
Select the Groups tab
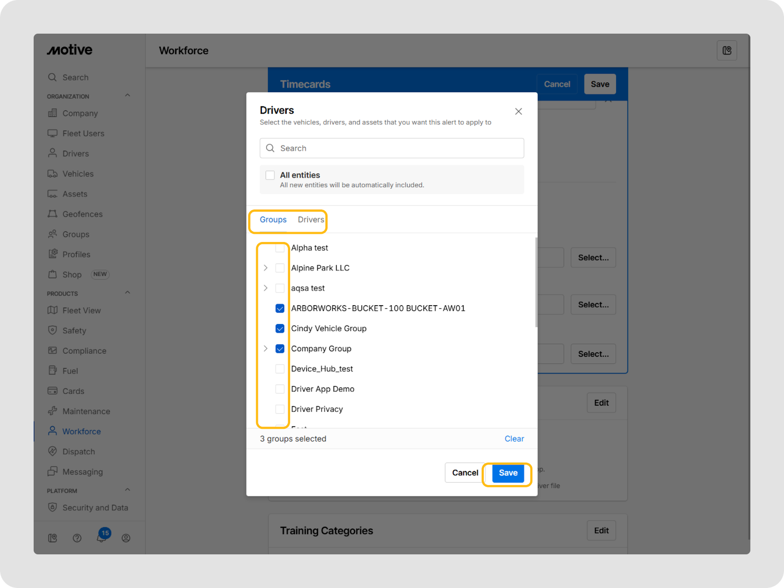273,220
